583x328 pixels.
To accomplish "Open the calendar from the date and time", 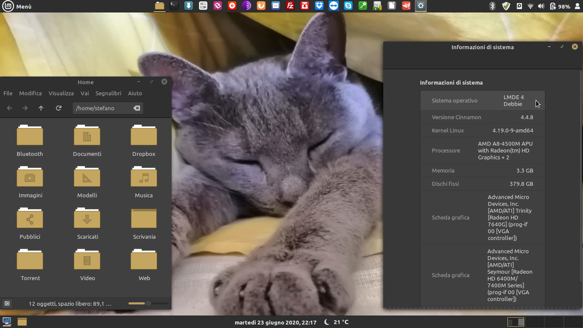I will [x=276, y=322].
